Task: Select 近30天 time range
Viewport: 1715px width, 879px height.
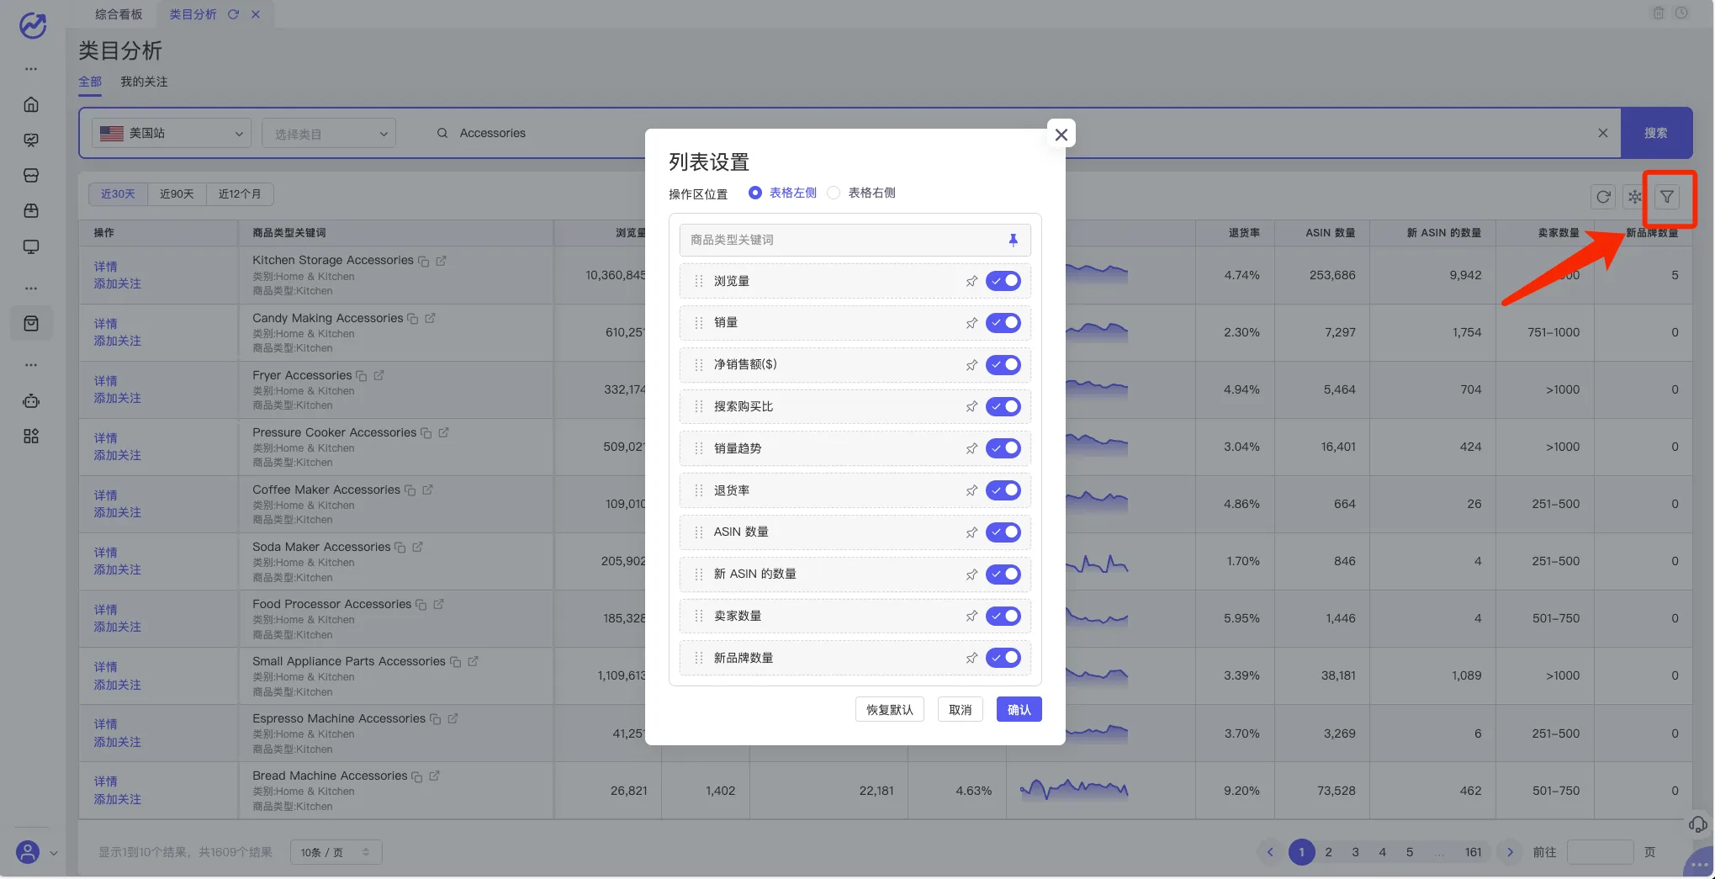Action: click(118, 194)
